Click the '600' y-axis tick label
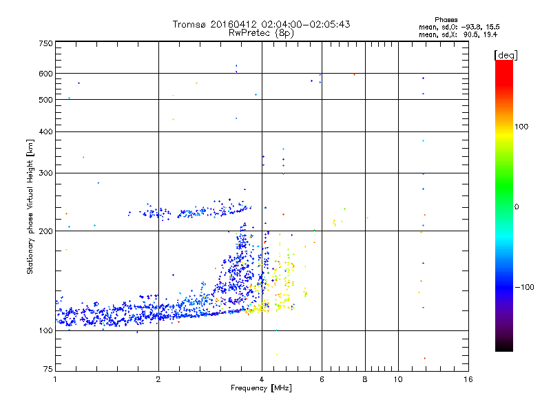Image resolution: width=551 pixels, height=413 pixels. click(46, 74)
